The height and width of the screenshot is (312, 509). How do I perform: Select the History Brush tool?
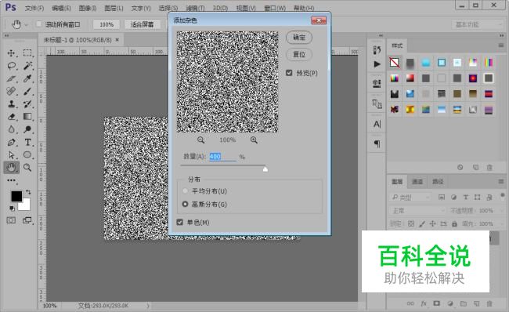pyautogui.click(x=27, y=104)
